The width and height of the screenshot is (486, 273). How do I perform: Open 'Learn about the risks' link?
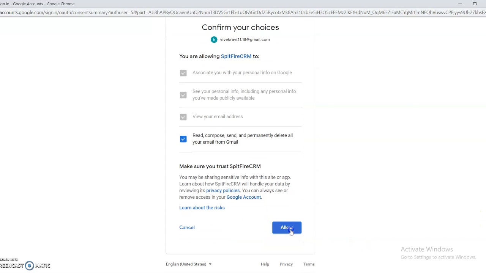(202, 208)
